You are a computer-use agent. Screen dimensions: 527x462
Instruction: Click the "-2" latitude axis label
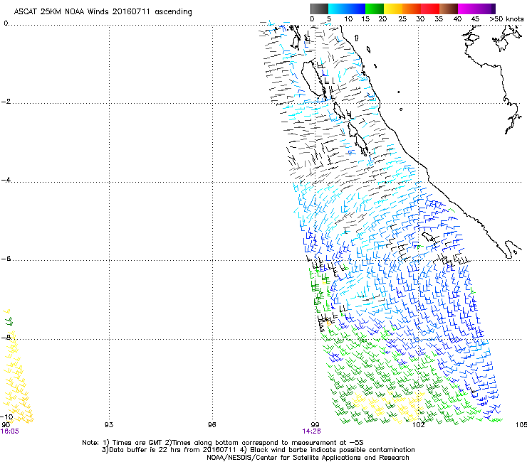(x=6, y=102)
